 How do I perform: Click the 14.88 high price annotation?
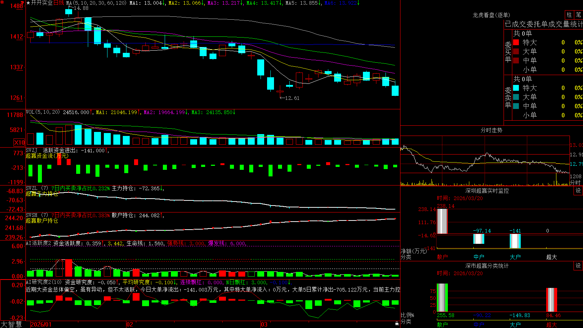[x=81, y=8]
